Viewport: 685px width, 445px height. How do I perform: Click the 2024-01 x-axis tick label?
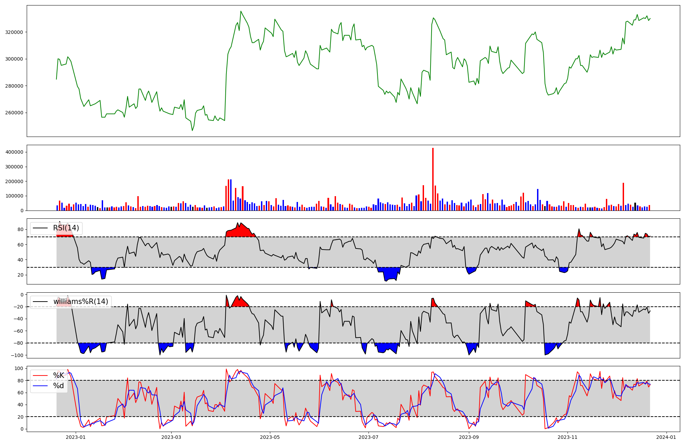[667, 437]
